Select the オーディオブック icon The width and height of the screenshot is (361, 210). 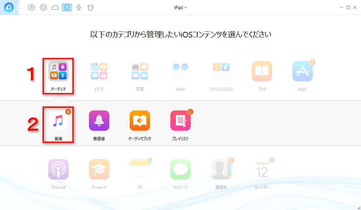(x=140, y=121)
